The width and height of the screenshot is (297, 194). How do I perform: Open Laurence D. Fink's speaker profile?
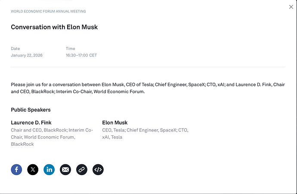click(x=31, y=122)
